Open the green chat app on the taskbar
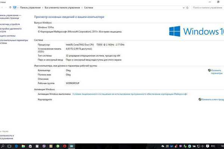The height and width of the screenshot is (149, 224). point(58,146)
